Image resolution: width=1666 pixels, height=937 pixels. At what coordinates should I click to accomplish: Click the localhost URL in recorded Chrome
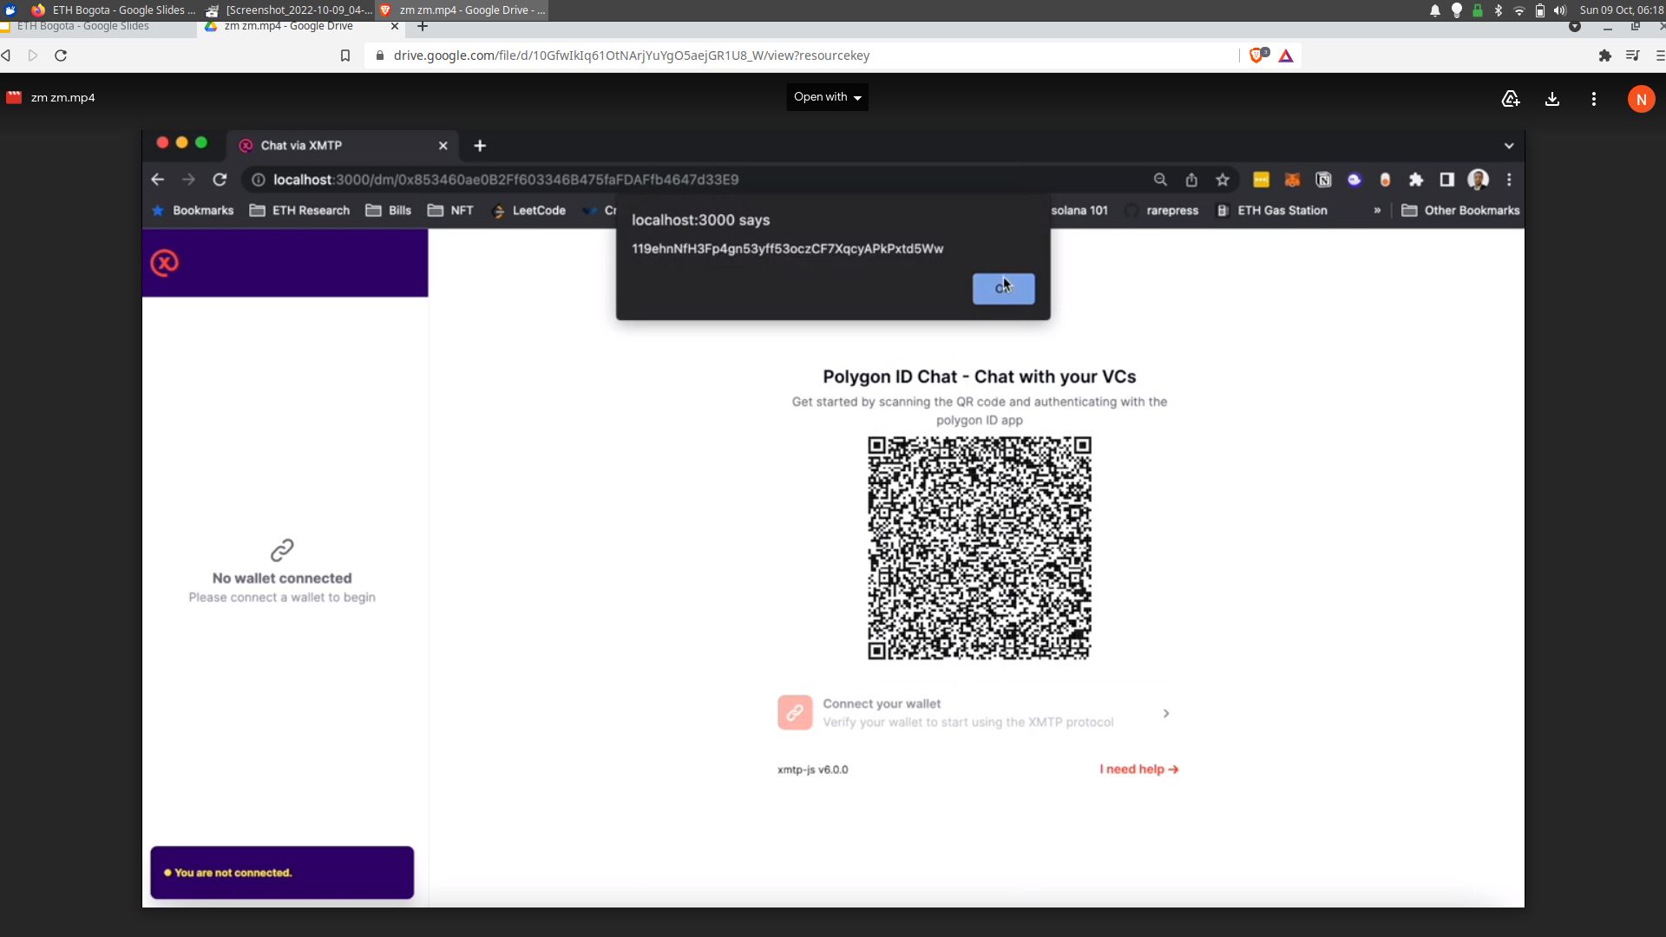506,180
